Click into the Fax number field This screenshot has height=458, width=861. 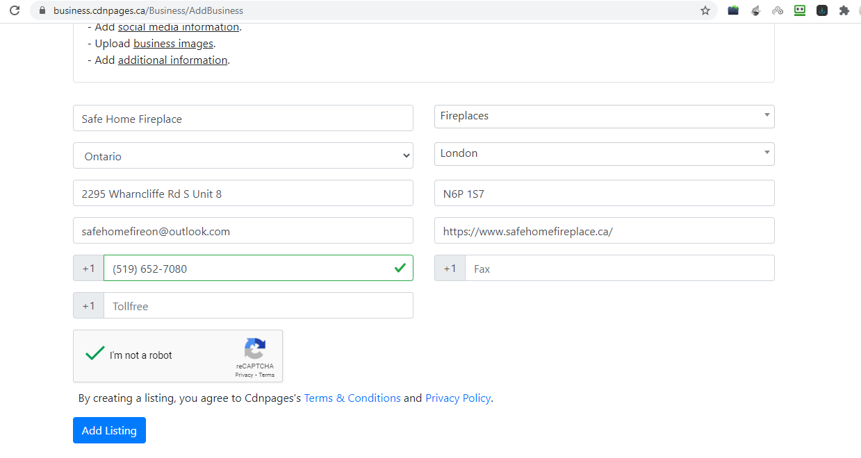click(618, 269)
